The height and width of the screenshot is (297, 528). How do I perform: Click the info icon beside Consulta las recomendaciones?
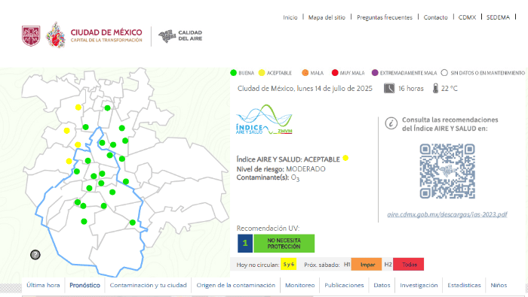tap(391, 123)
